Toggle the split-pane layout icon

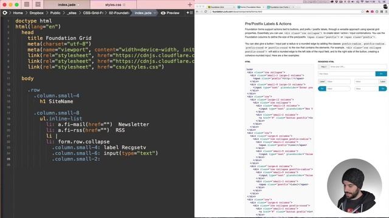38,4
